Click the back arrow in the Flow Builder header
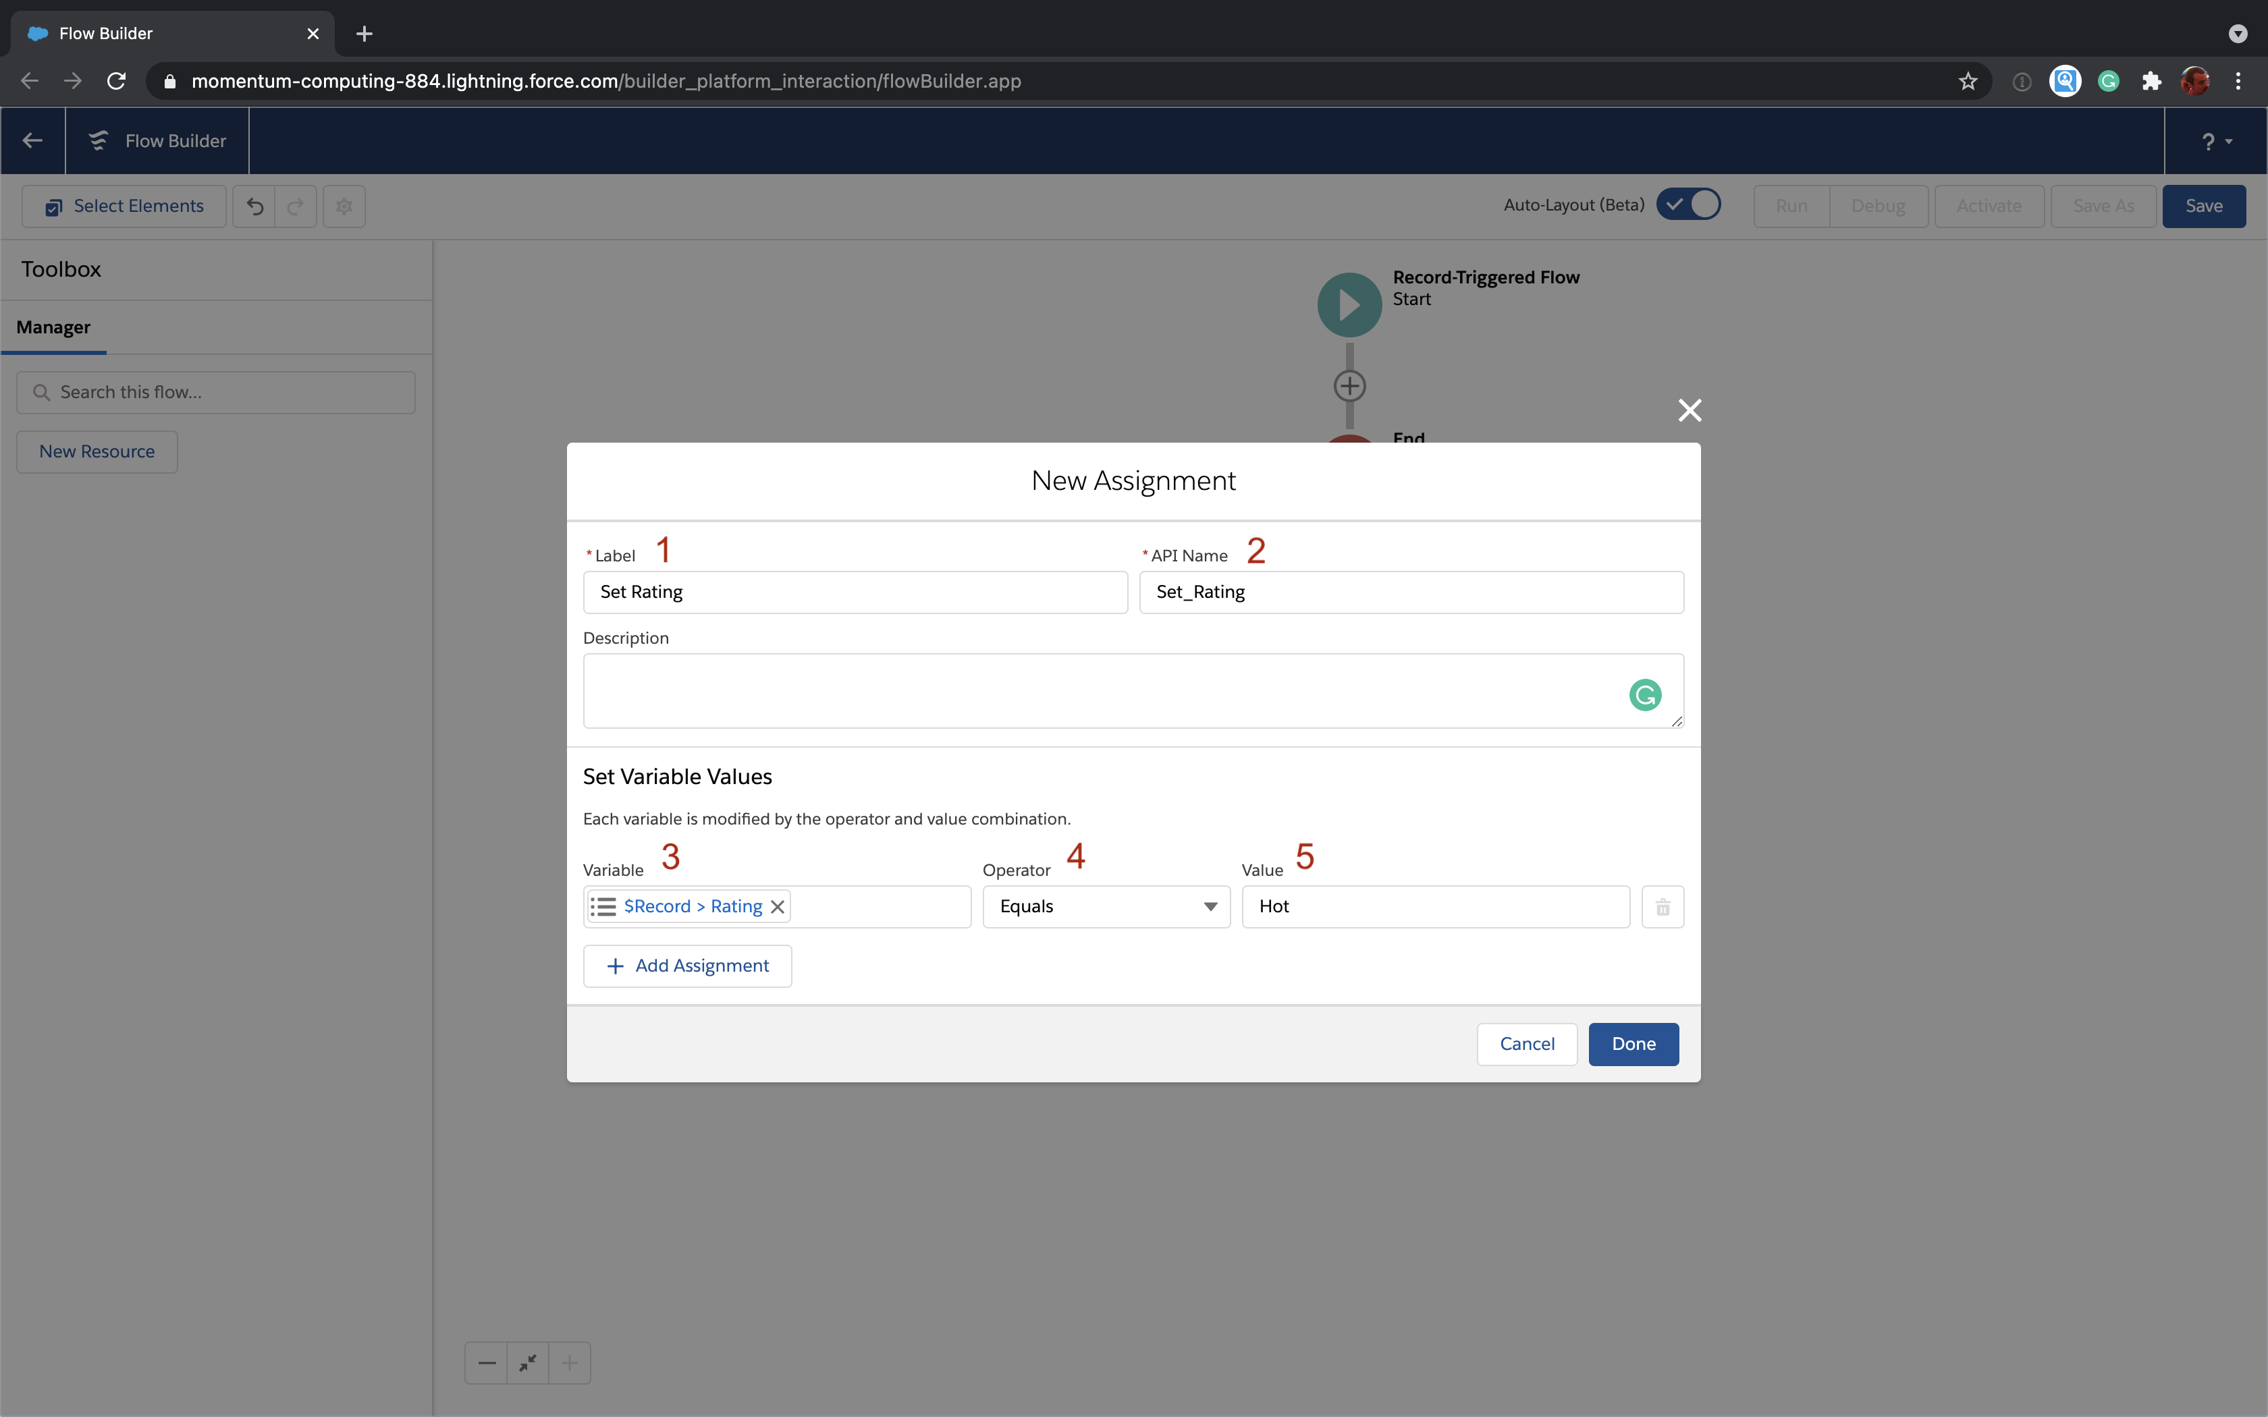Viewport: 2268px width, 1417px height. click(33, 140)
